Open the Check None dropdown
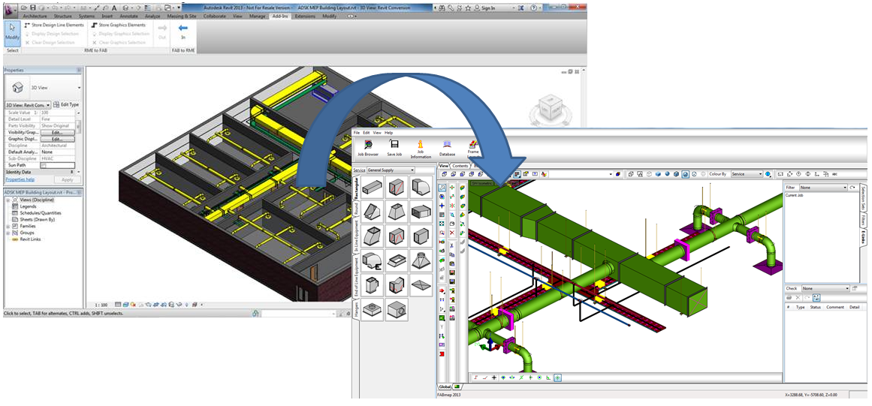This screenshot has width=872, height=406. tap(825, 288)
